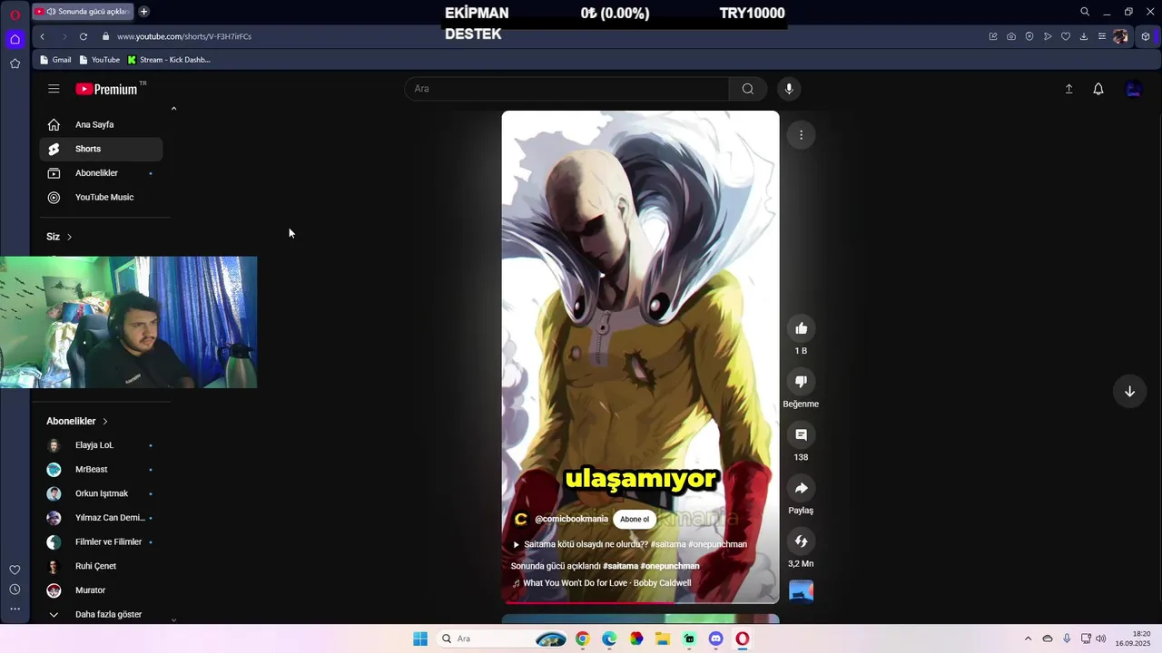This screenshot has height=653, width=1162.
Task: Open the Short's three-dot options menu
Action: coord(801,135)
